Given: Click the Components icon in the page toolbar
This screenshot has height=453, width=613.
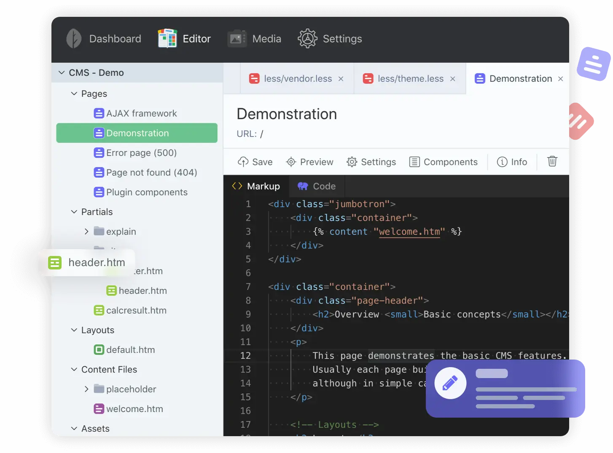Looking at the screenshot, I should coord(414,162).
